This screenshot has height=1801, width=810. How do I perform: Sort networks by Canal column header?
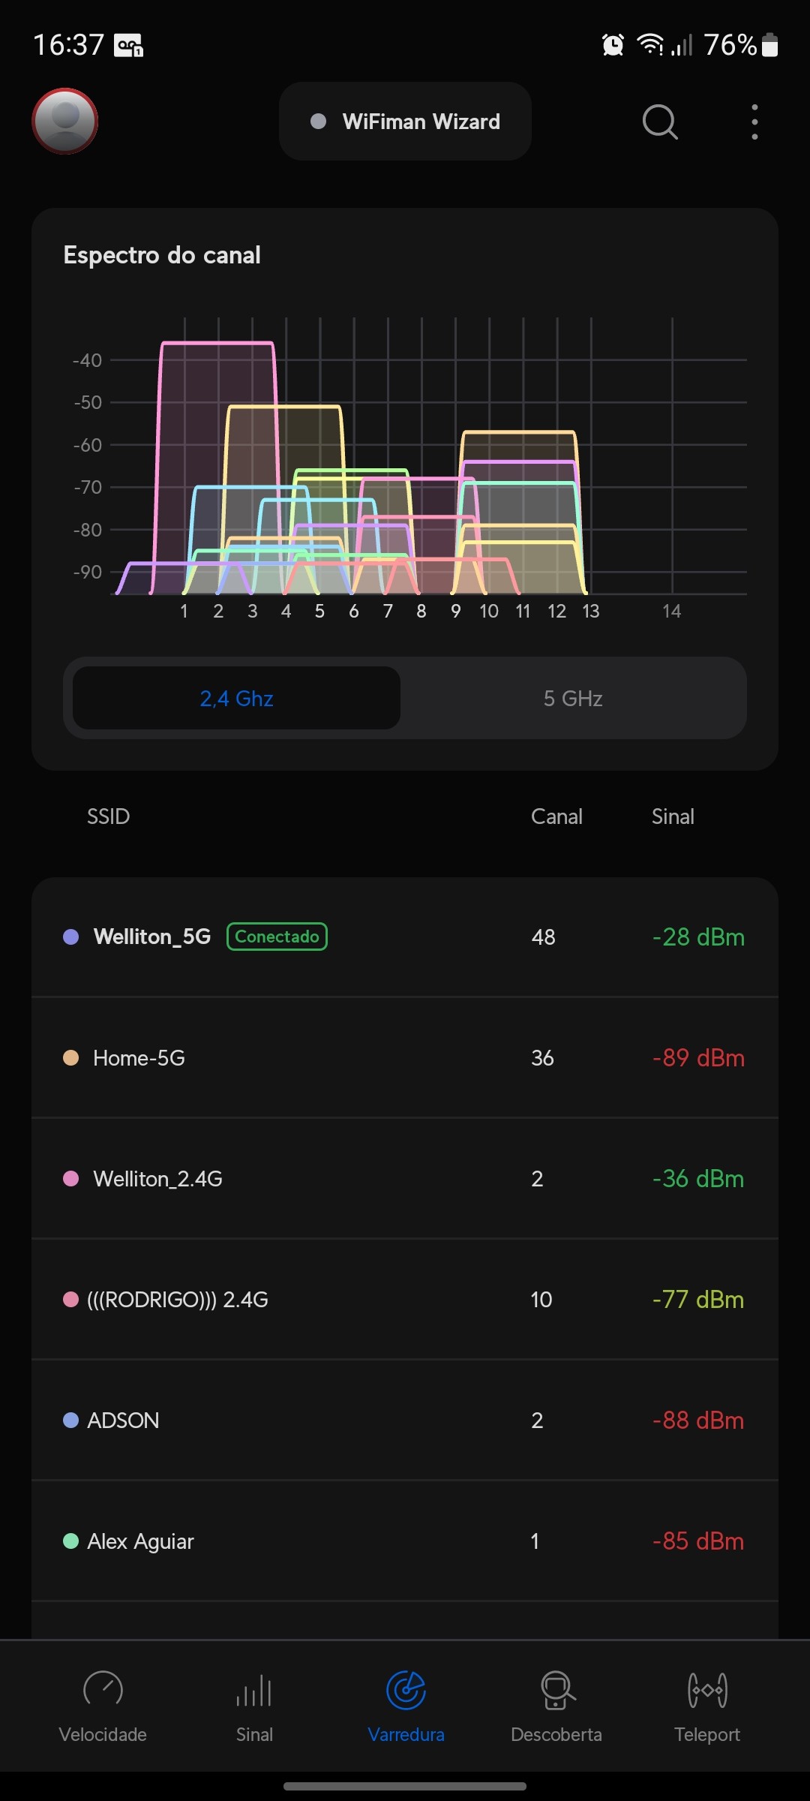pos(556,816)
